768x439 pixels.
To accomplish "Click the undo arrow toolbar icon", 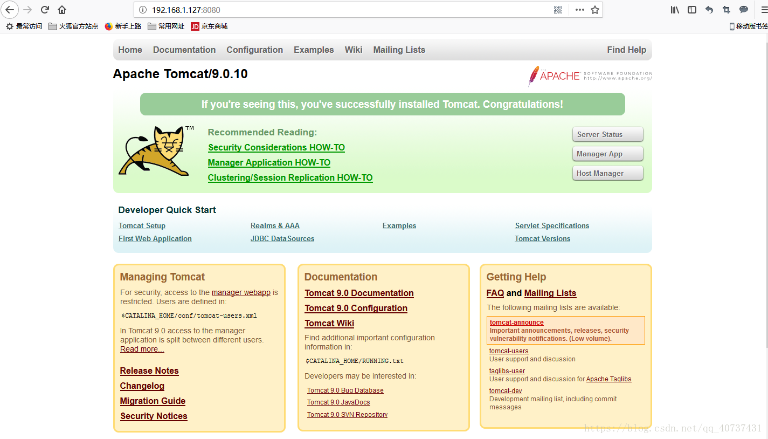I will 709,10.
